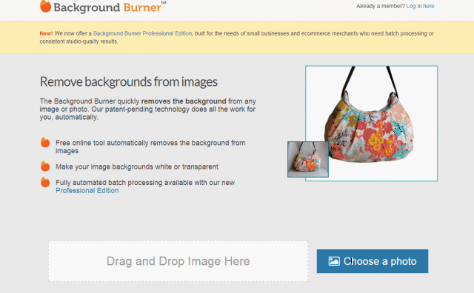Viewport: 474px width, 293px height.
Task: Click the picture icon on Choose a photo
Action: coord(334,261)
